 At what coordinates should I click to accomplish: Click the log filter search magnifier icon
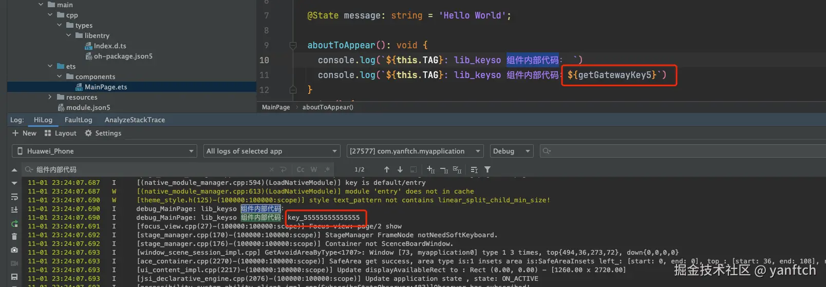[547, 151]
